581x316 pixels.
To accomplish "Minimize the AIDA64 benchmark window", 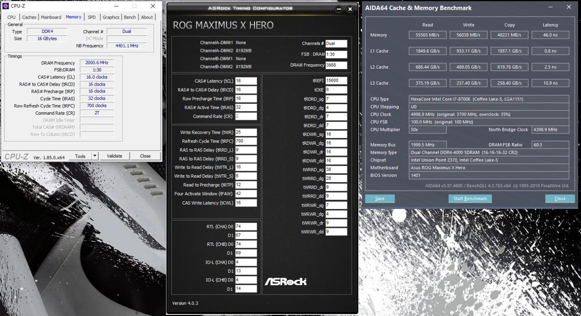I will point(550,7).
